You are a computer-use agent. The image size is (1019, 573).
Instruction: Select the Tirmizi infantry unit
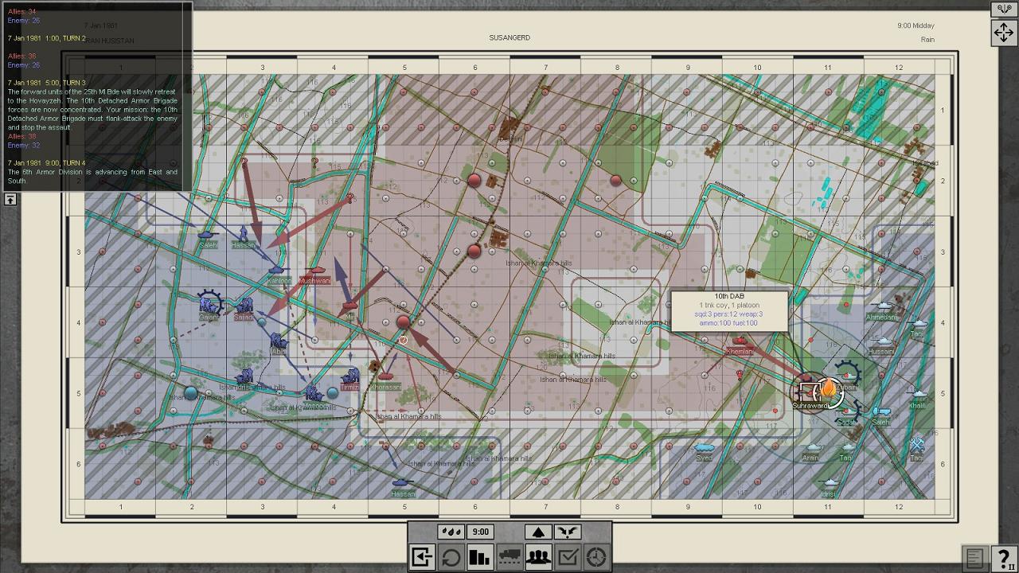(x=350, y=376)
